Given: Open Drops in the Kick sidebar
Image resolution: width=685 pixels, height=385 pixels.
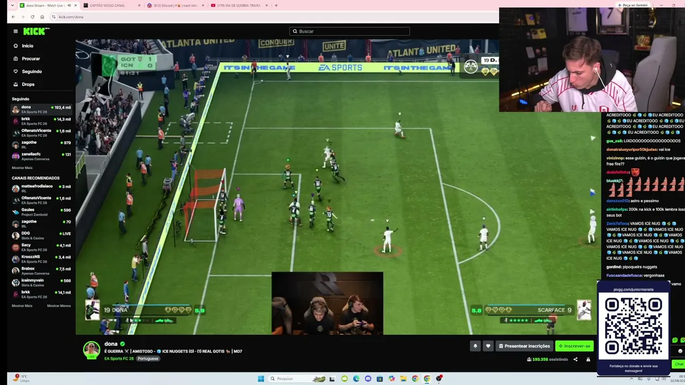Looking at the screenshot, I should point(28,84).
